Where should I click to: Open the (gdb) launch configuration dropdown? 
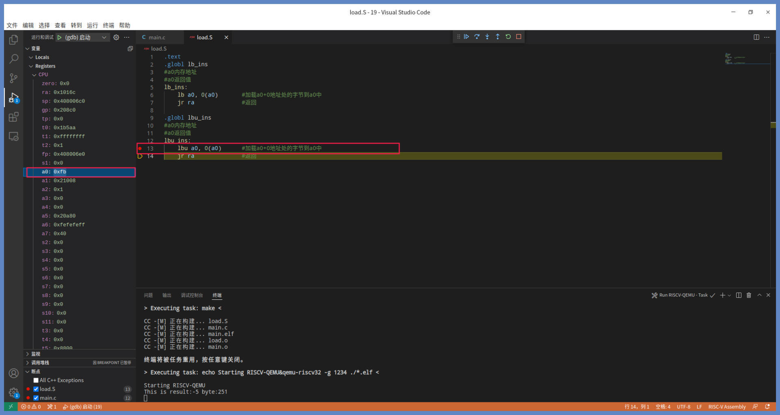point(104,37)
